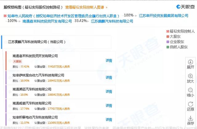Click 企业股东 purple legend swatch
The height and width of the screenshot is (129, 197).
[168, 42]
